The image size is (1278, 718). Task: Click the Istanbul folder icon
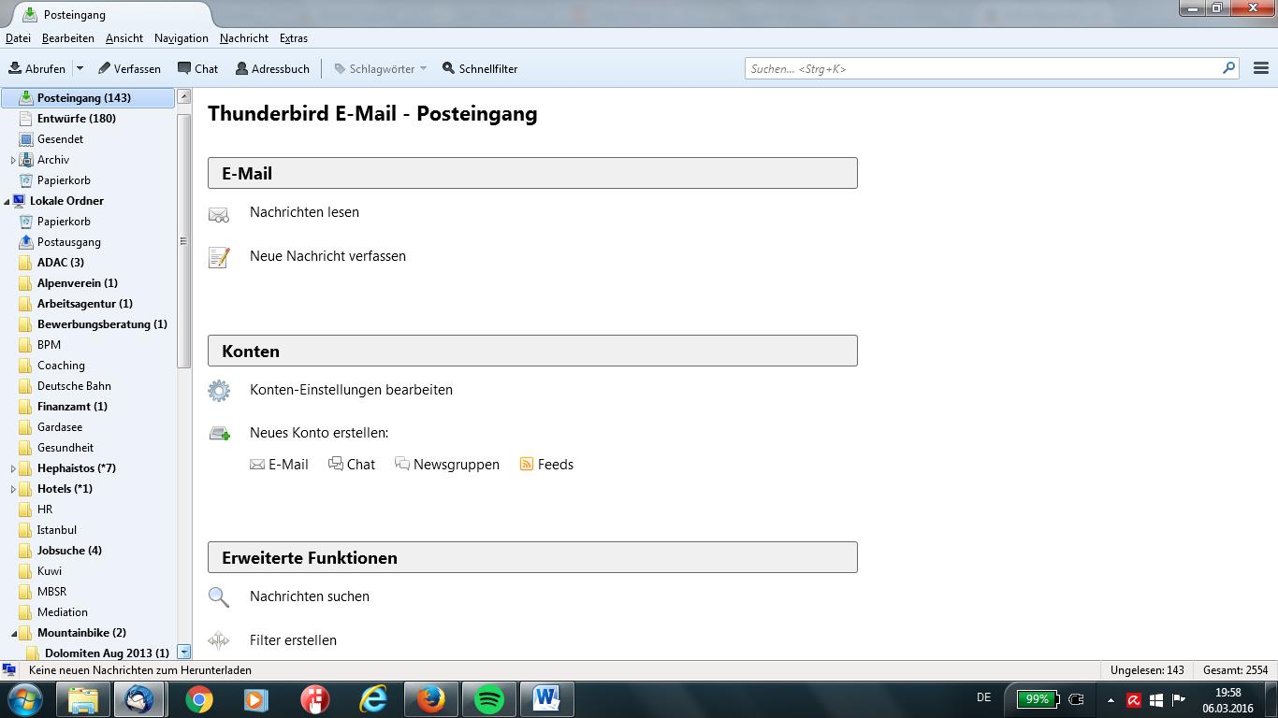click(26, 529)
